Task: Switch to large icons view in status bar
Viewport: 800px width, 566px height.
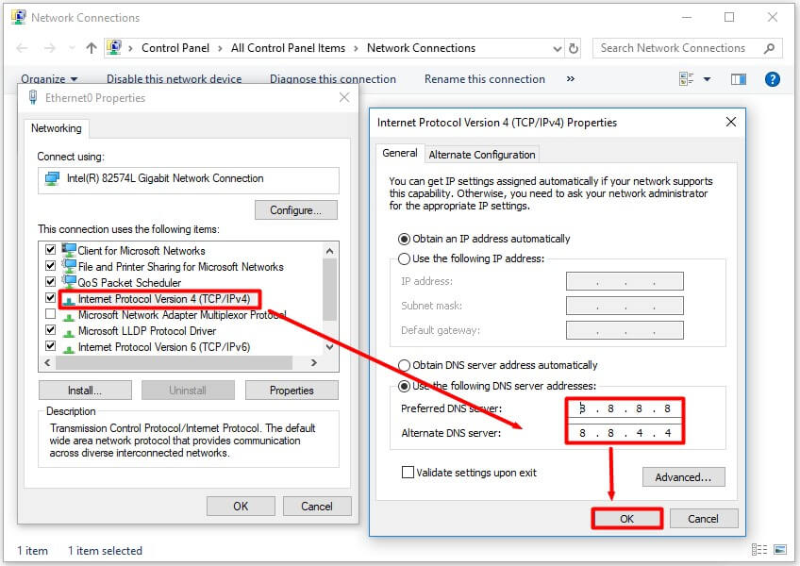Action: pos(779,550)
